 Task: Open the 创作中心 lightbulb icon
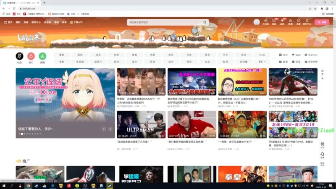[307, 22]
